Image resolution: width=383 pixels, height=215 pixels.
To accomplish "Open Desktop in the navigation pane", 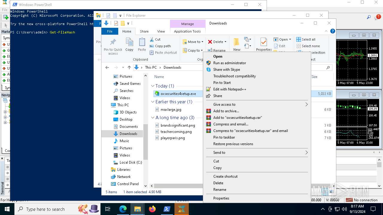I will point(126,119).
